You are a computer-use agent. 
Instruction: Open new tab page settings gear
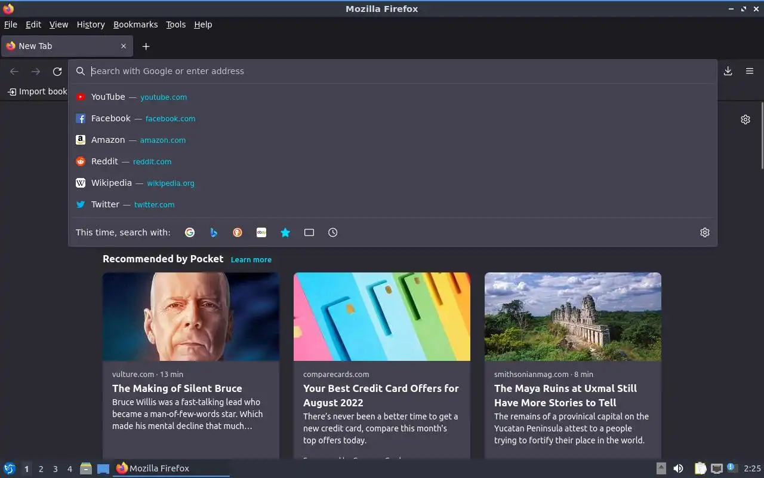[745, 119]
